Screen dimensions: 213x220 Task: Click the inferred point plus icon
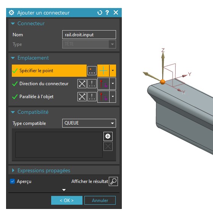(x=103, y=71)
